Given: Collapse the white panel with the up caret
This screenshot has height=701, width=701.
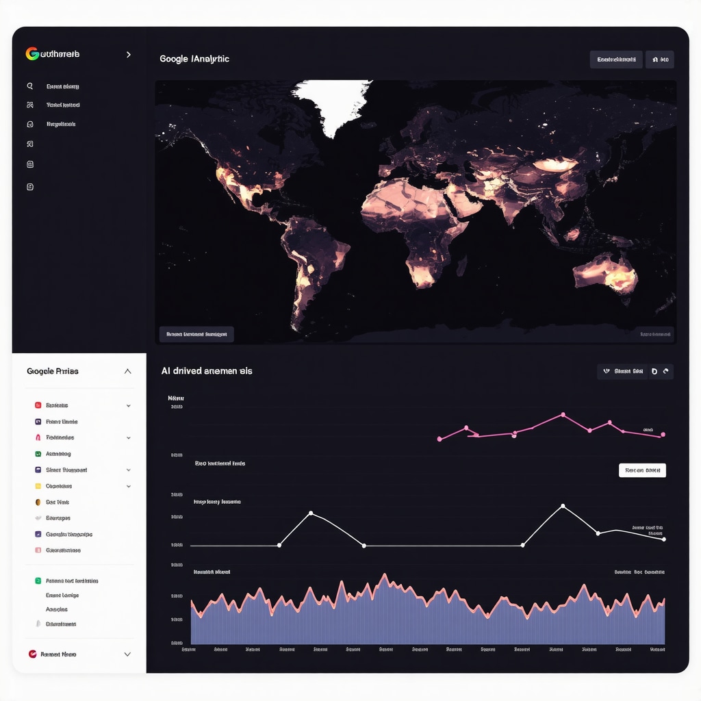Looking at the screenshot, I should pyautogui.click(x=128, y=372).
